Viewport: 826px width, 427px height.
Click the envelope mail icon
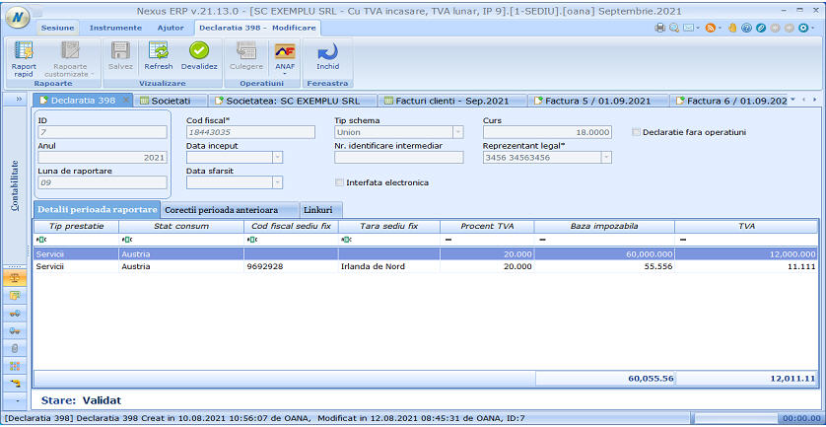tap(688, 28)
